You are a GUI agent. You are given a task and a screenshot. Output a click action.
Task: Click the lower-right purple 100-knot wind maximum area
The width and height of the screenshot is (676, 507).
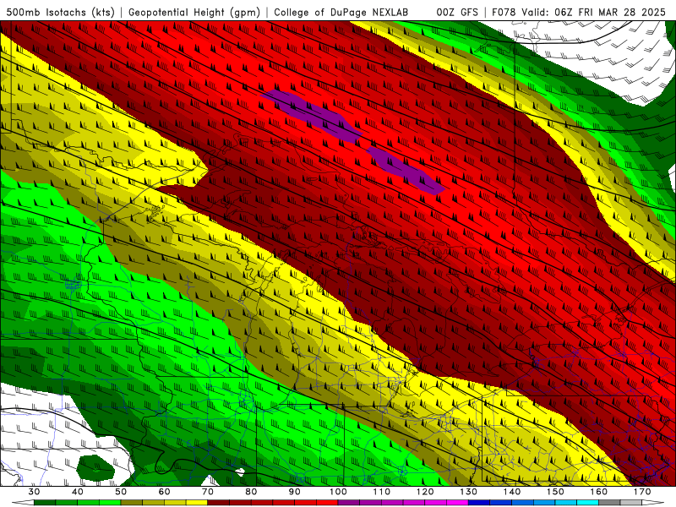point(406,171)
